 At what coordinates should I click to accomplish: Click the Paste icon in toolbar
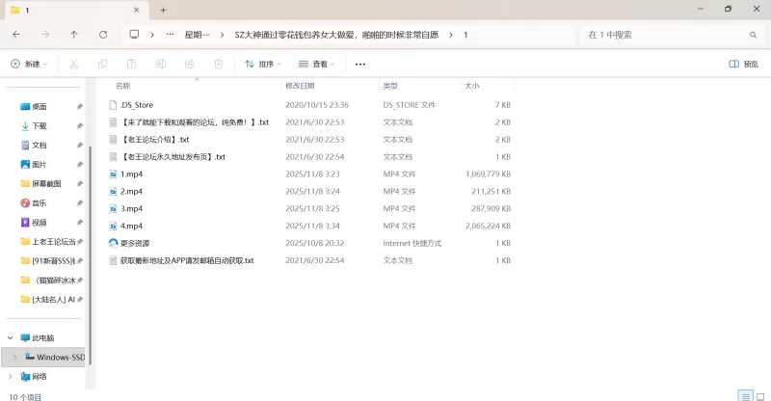pos(132,65)
